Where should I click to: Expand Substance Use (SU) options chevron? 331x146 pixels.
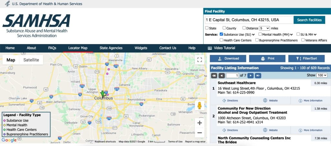click(253, 34)
